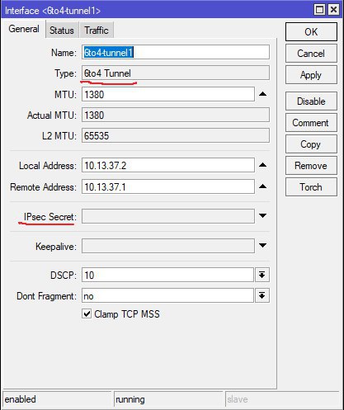Click the IPsec Secret label
The height and width of the screenshot is (410, 344).
click(49, 217)
